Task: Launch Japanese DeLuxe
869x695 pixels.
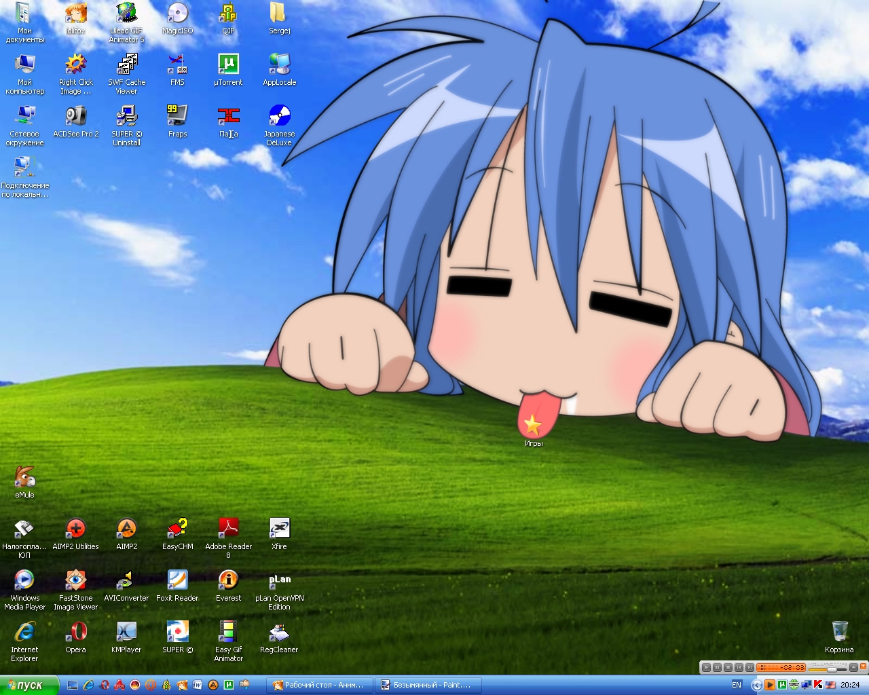Action: tap(279, 126)
